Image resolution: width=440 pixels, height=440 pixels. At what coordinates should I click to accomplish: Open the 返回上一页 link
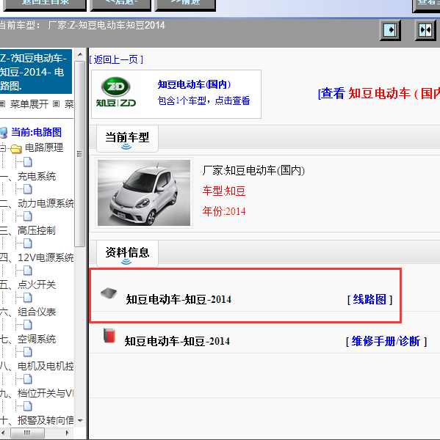pyautogui.click(x=116, y=59)
